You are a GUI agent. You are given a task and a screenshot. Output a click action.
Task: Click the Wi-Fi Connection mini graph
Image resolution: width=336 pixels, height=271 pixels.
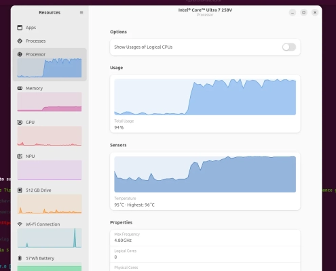[50, 238]
